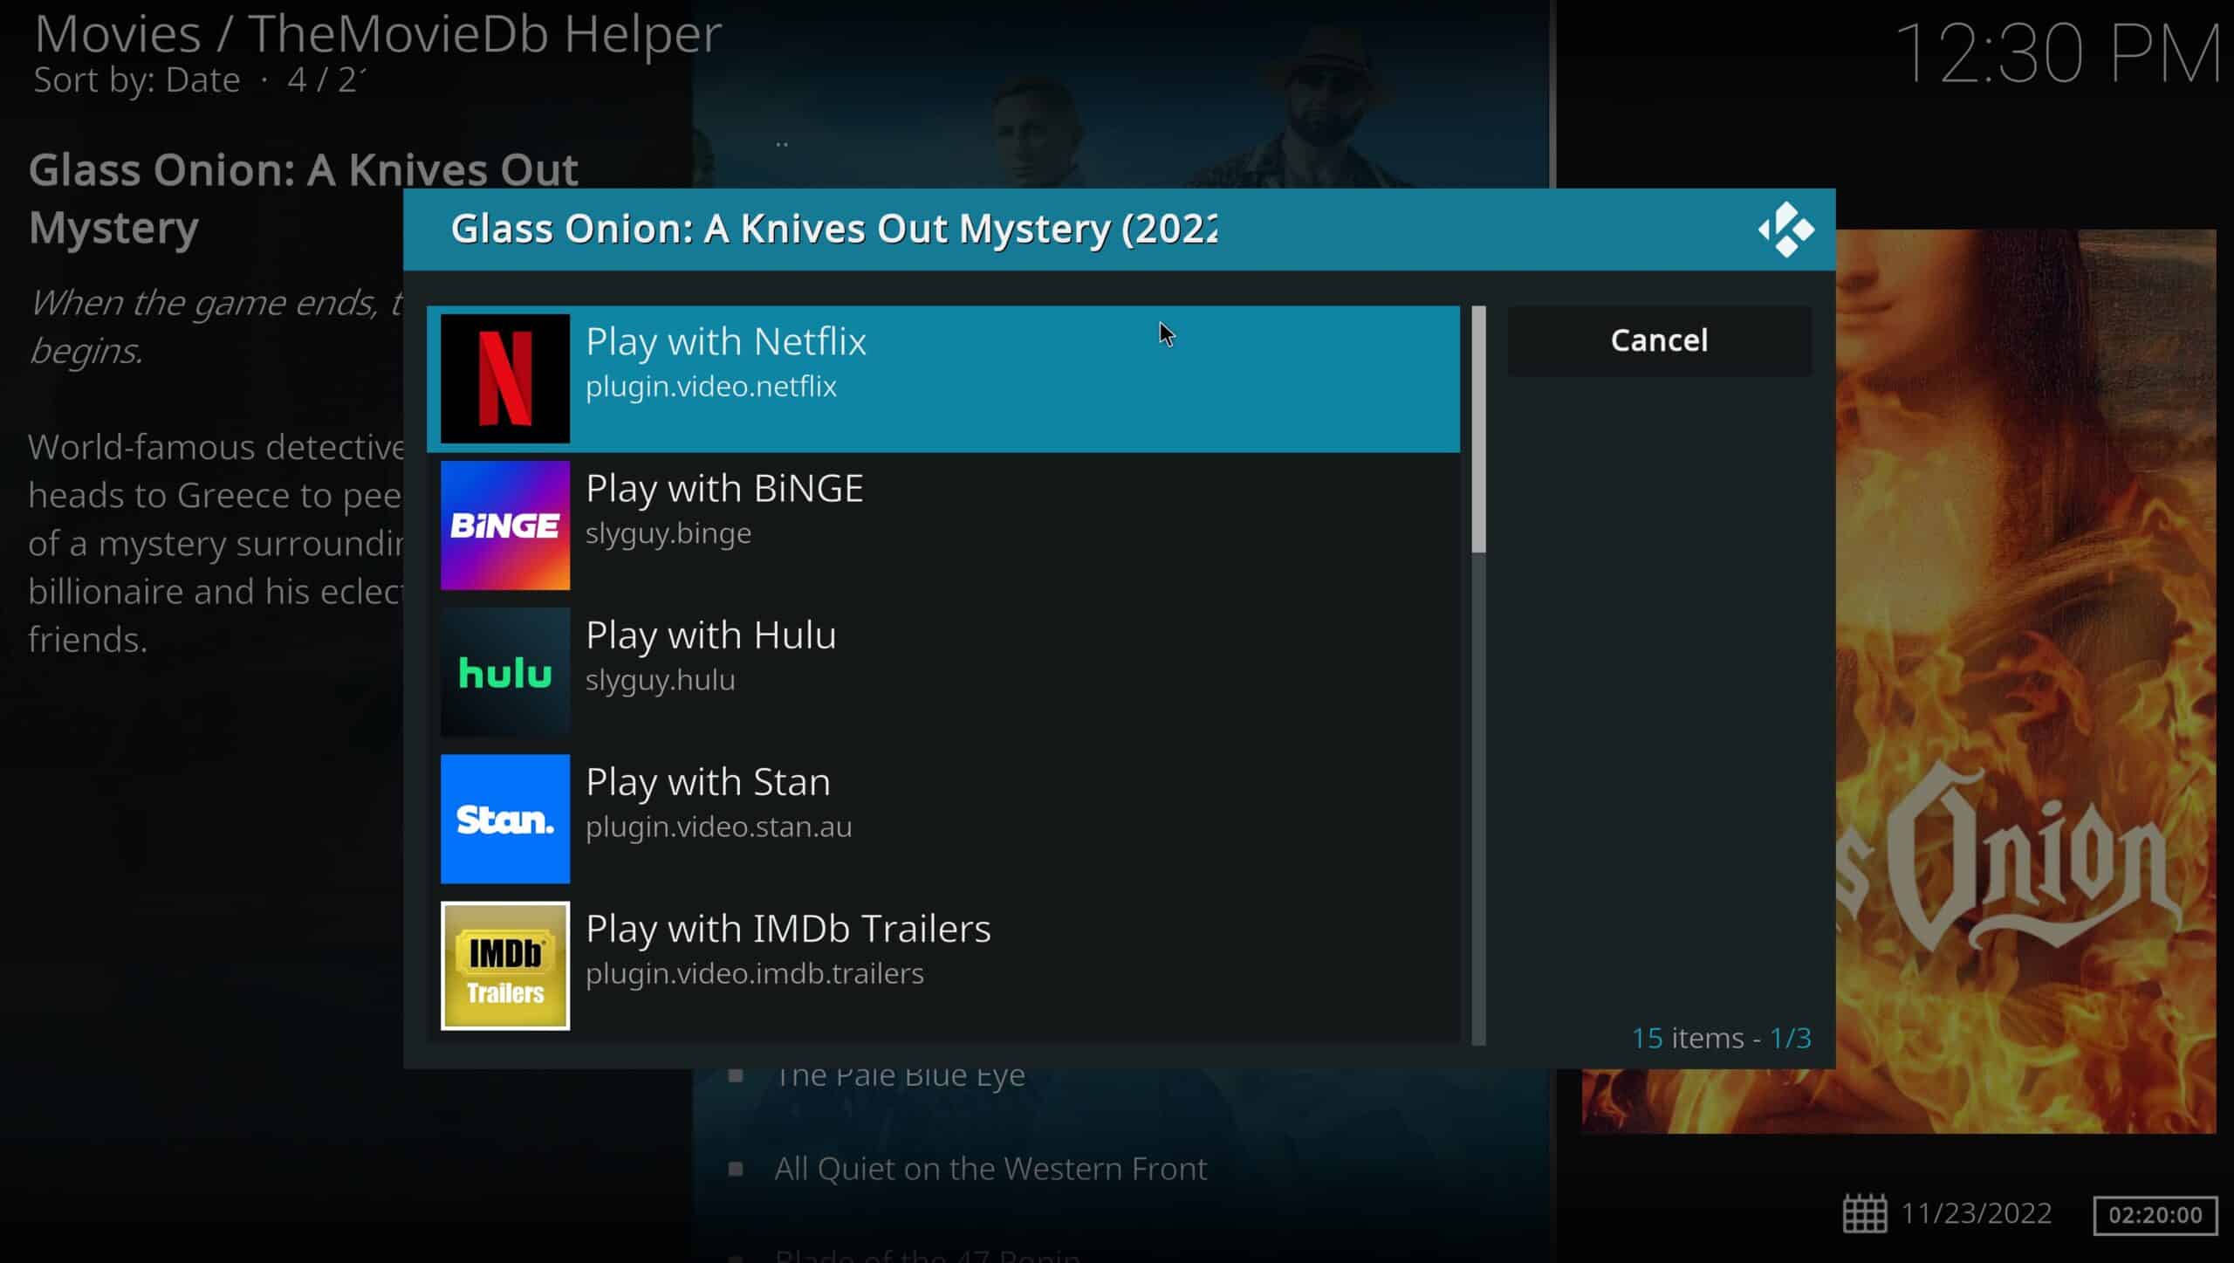The width and height of the screenshot is (2234, 1263).
Task: Click the Sort by: Date label
Action: 137,80
